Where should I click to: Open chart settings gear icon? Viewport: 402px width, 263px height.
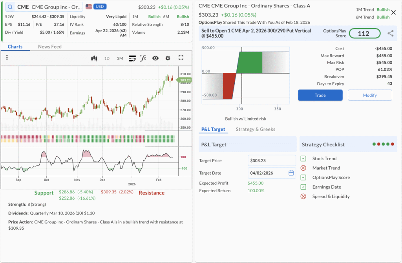(168, 58)
